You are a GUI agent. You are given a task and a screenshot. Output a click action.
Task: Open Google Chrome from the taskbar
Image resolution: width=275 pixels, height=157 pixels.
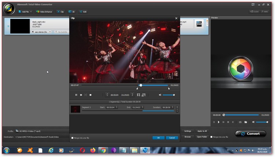coord(103,150)
